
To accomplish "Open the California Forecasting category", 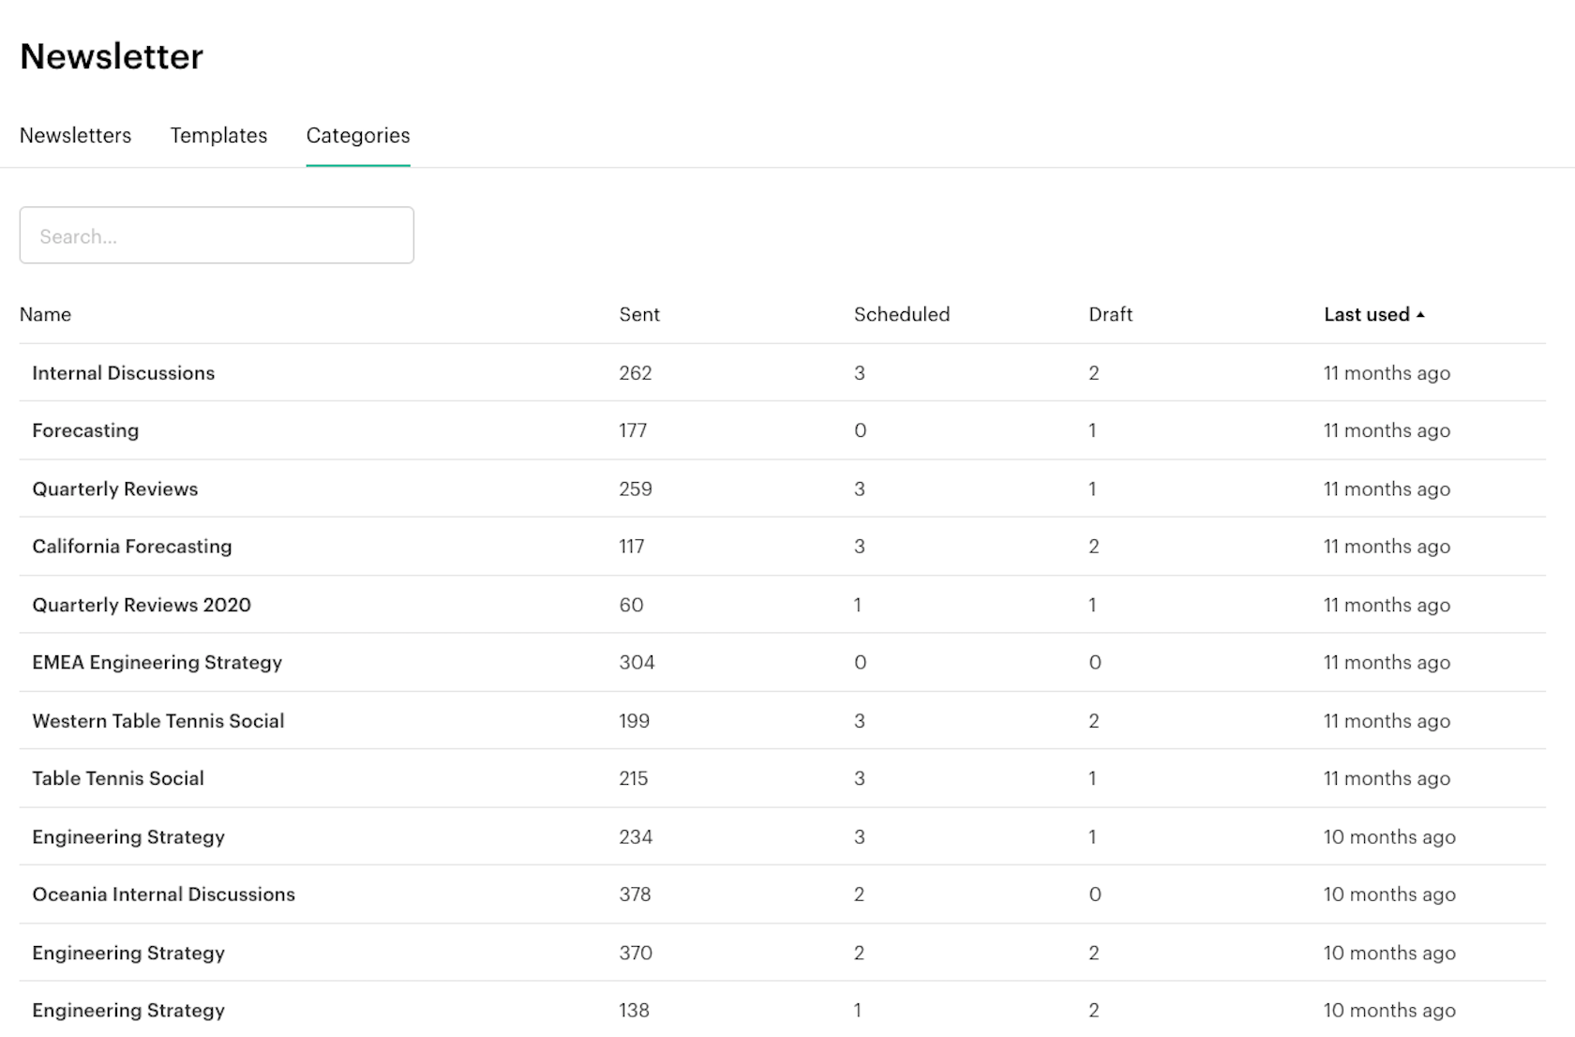I will pyautogui.click(x=131, y=547).
